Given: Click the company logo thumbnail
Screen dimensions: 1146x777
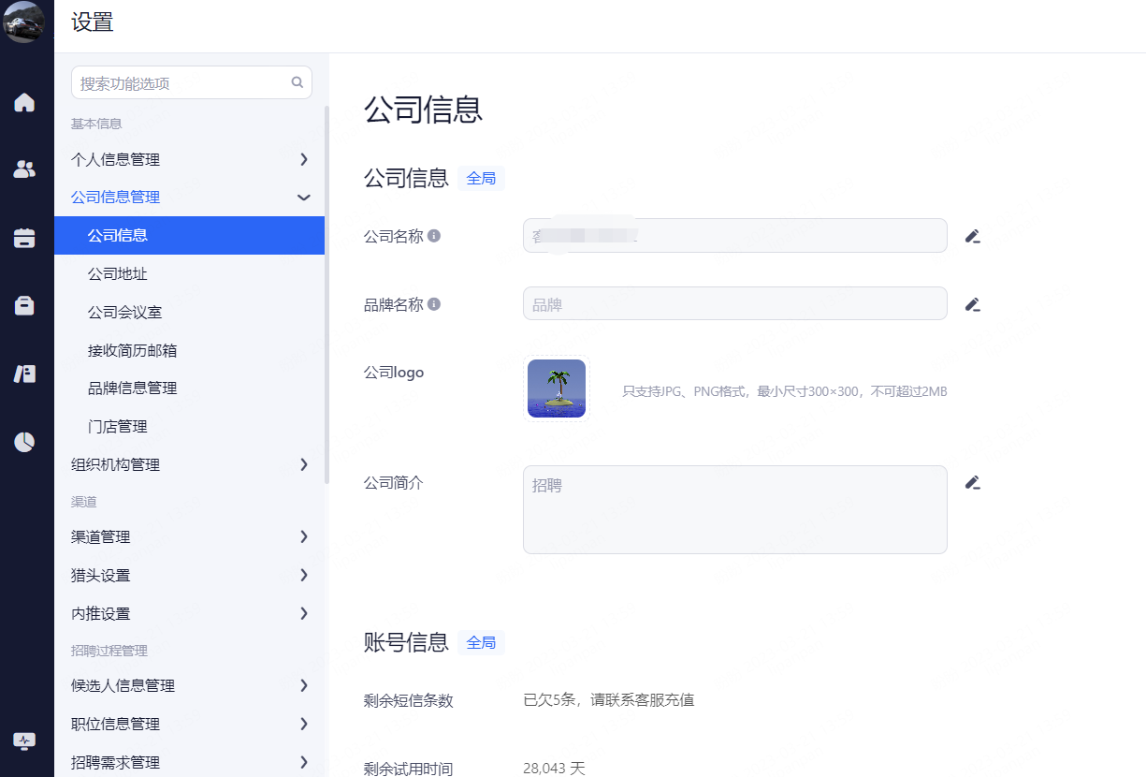Looking at the screenshot, I should click(x=557, y=388).
